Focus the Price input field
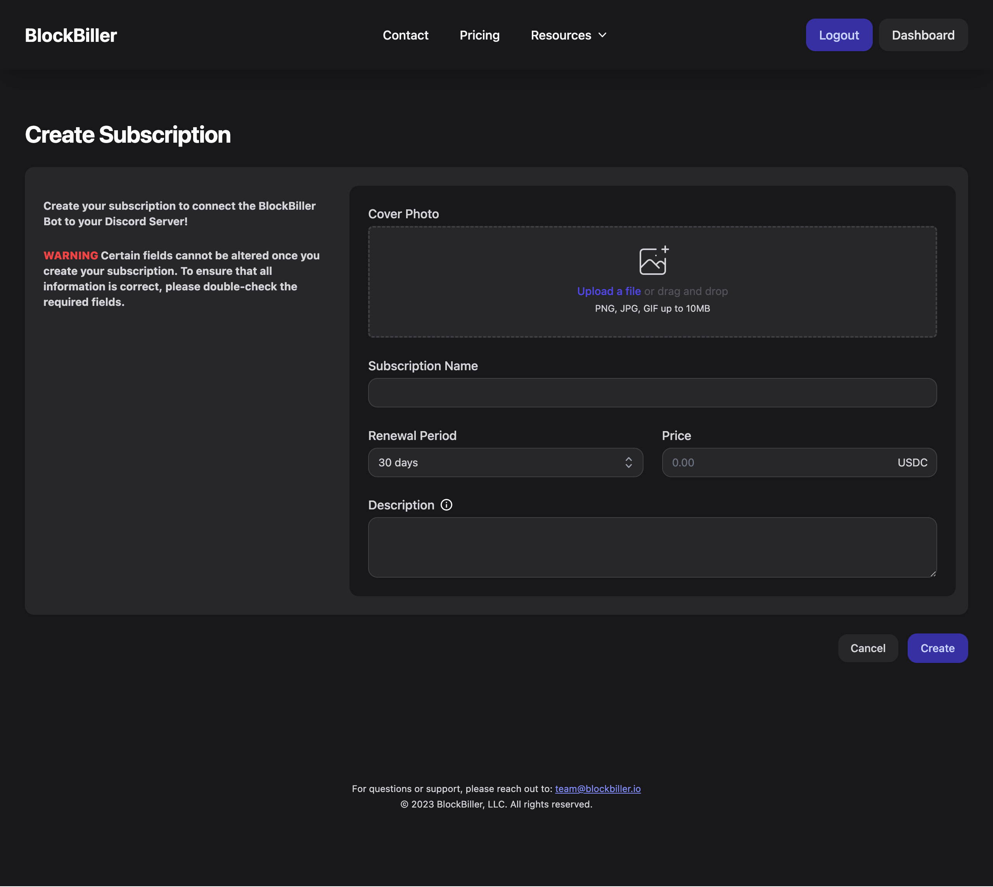The image size is (993, 887). point(799,462)
